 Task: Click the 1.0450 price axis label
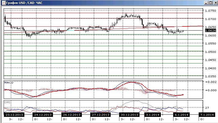(x=210, y=60)
